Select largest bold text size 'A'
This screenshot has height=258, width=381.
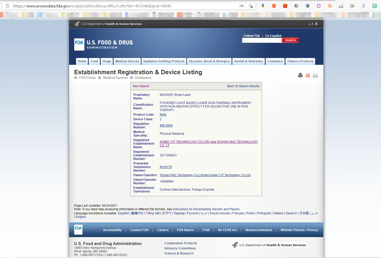click(x=316, y=24)
